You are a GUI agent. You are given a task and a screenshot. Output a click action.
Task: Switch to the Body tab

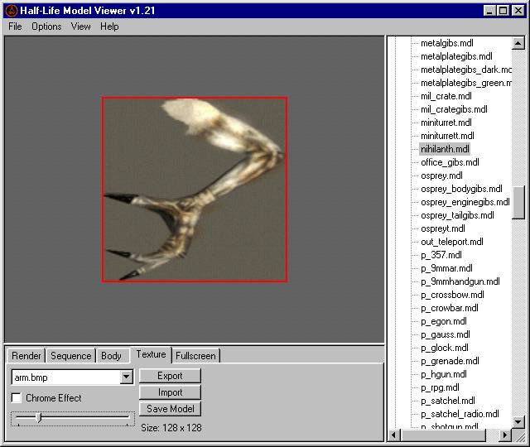[111, 356]
